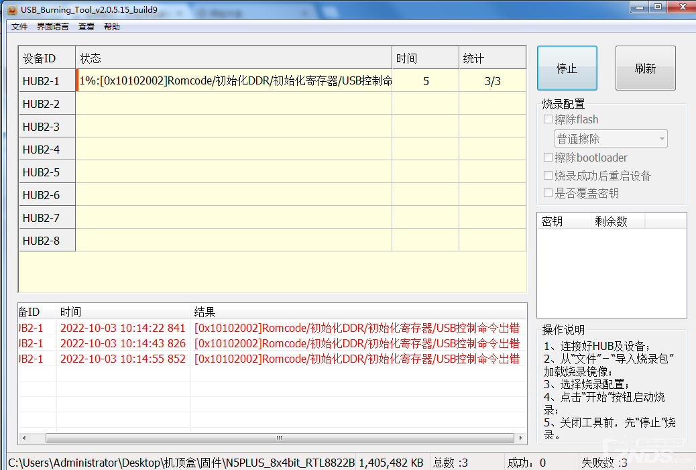696x470 pixels.
Task: Select the HUB2-6 device row
Action: [272, 195]
